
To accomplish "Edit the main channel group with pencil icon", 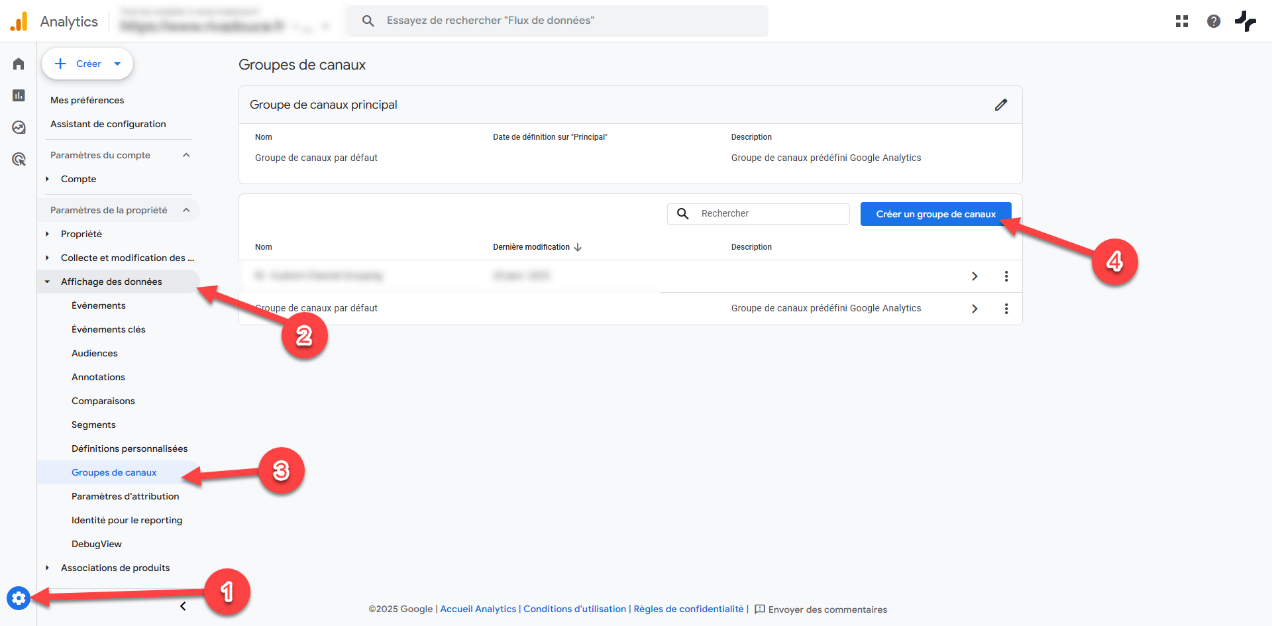I will click(x=1000, y=105).
